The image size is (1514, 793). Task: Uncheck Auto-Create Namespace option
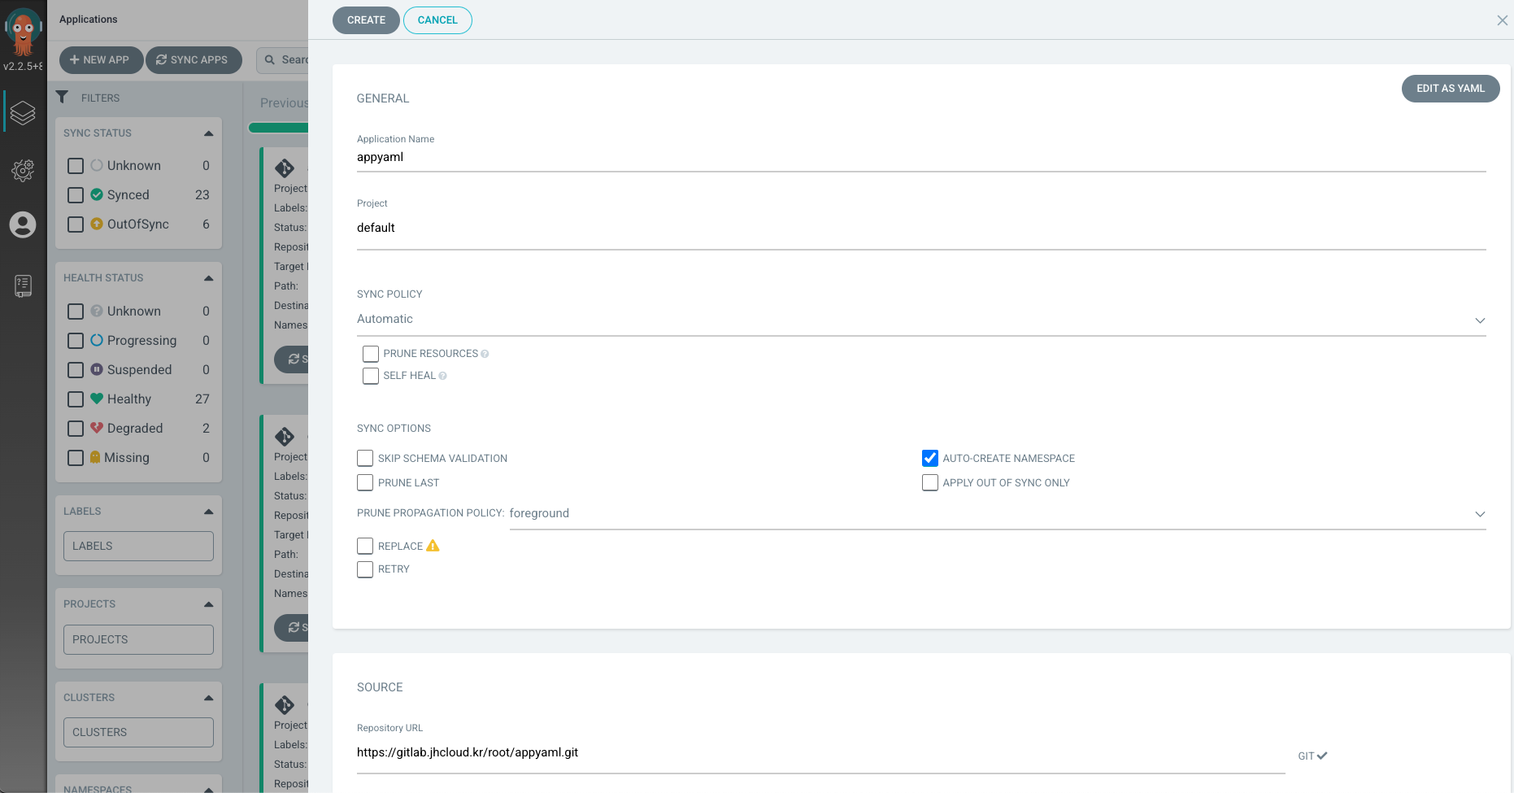(x=930, y=459)
